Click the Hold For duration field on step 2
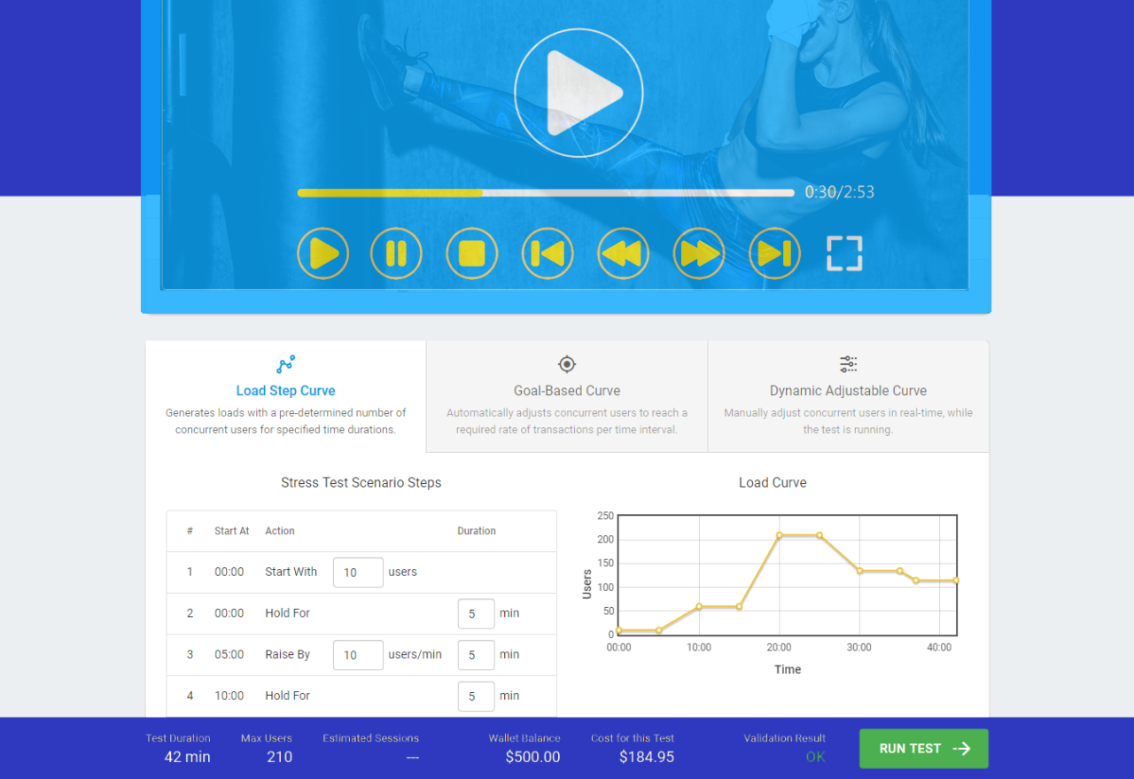The image size is (1134, 779). click(x=476, y=613)
